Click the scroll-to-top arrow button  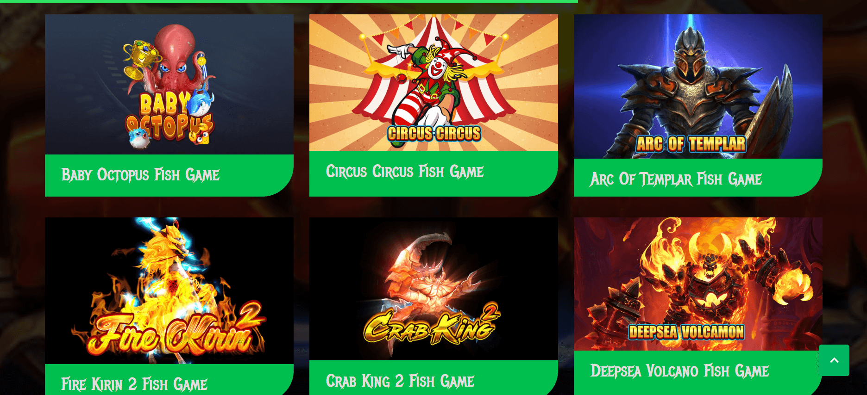(834, 360)
